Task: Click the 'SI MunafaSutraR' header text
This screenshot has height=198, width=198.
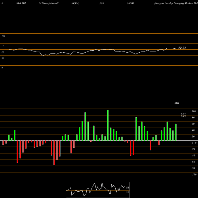Action: [49, 3]
